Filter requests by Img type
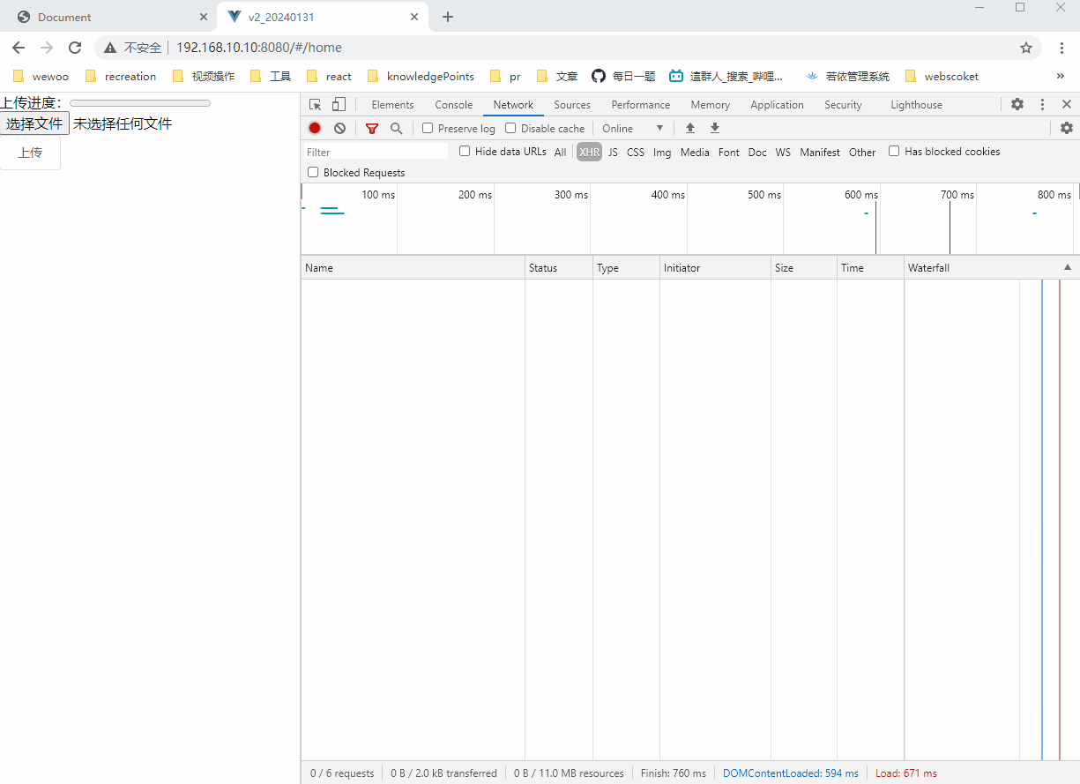The image size is (1080, 784). click(662, 152)
